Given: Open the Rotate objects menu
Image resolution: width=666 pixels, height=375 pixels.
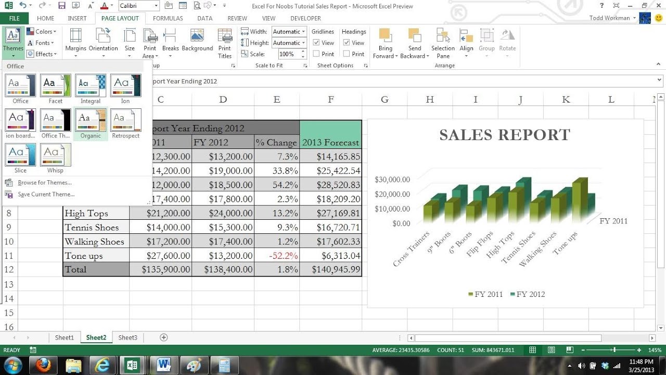Looking at the screenshot, I should coord(507,42).
